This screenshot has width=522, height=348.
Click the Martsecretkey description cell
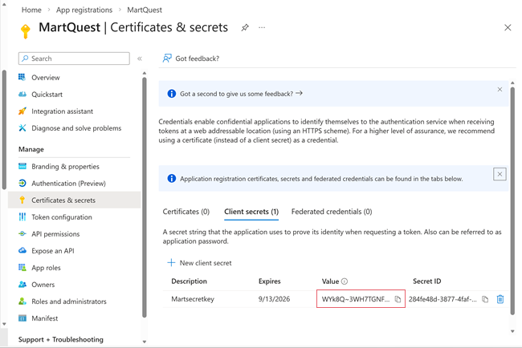tap(193, 299)
